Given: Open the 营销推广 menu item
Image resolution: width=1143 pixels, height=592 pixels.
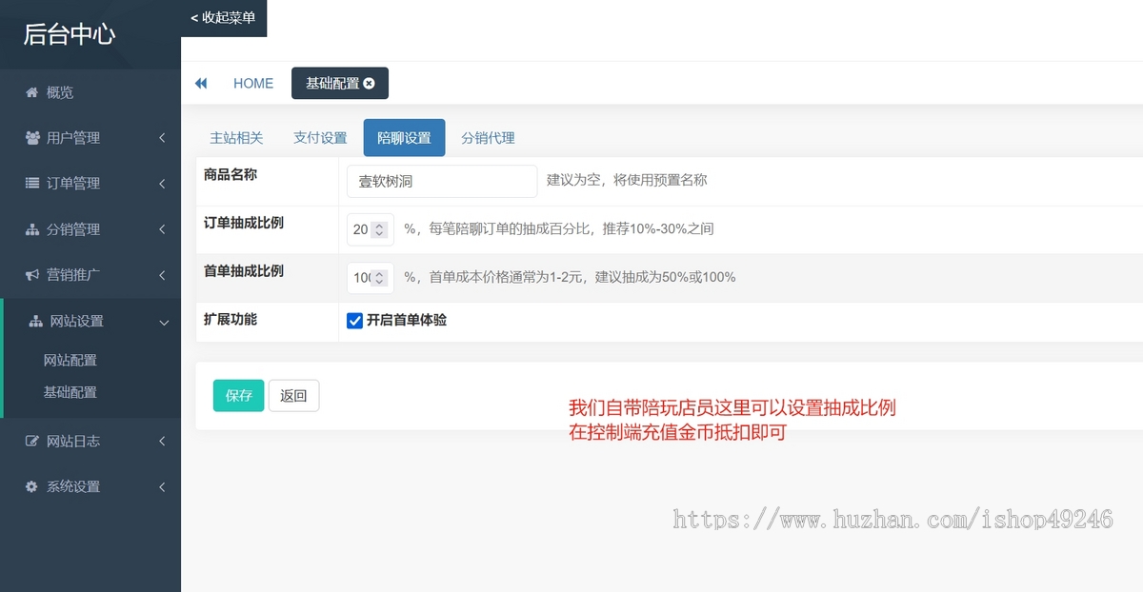Looking at the screenshot, I should coord(90,275).
